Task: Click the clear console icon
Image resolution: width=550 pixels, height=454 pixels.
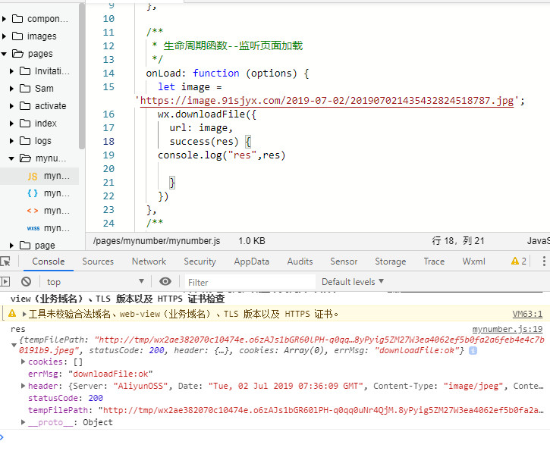Action: (x=26, y=281)
